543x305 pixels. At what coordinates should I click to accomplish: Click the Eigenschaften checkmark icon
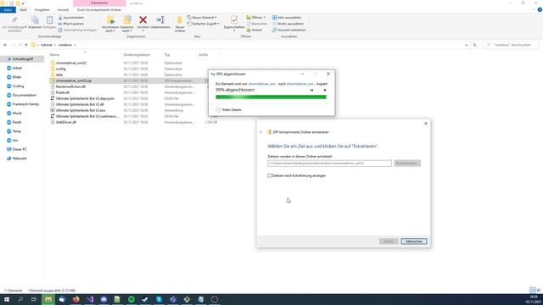point(234,20)
